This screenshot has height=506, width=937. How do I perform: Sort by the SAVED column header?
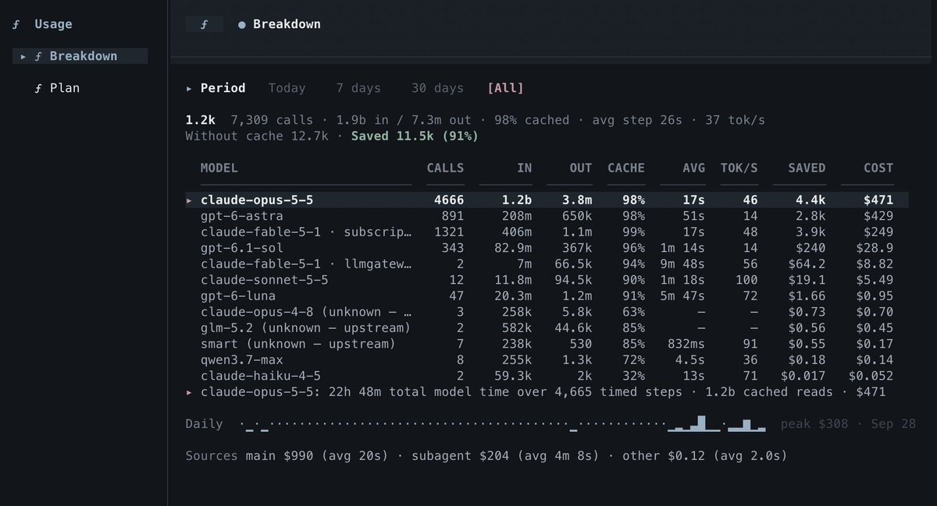point(807,168)
